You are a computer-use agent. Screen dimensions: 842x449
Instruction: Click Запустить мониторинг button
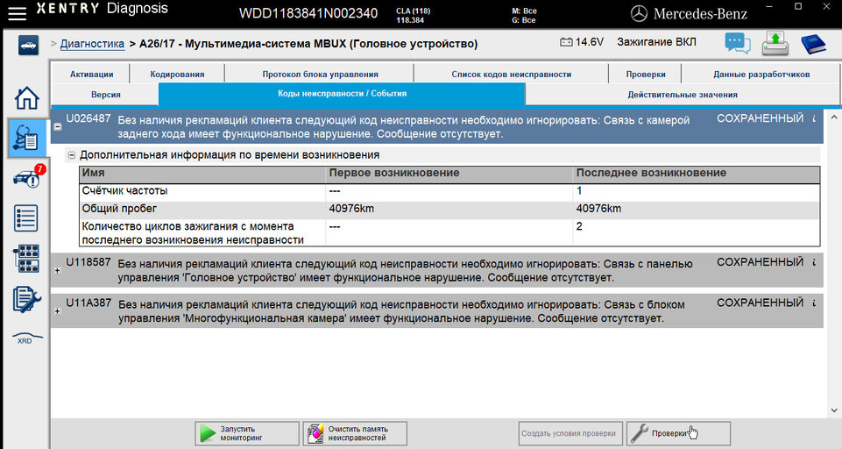coord(247,433)
